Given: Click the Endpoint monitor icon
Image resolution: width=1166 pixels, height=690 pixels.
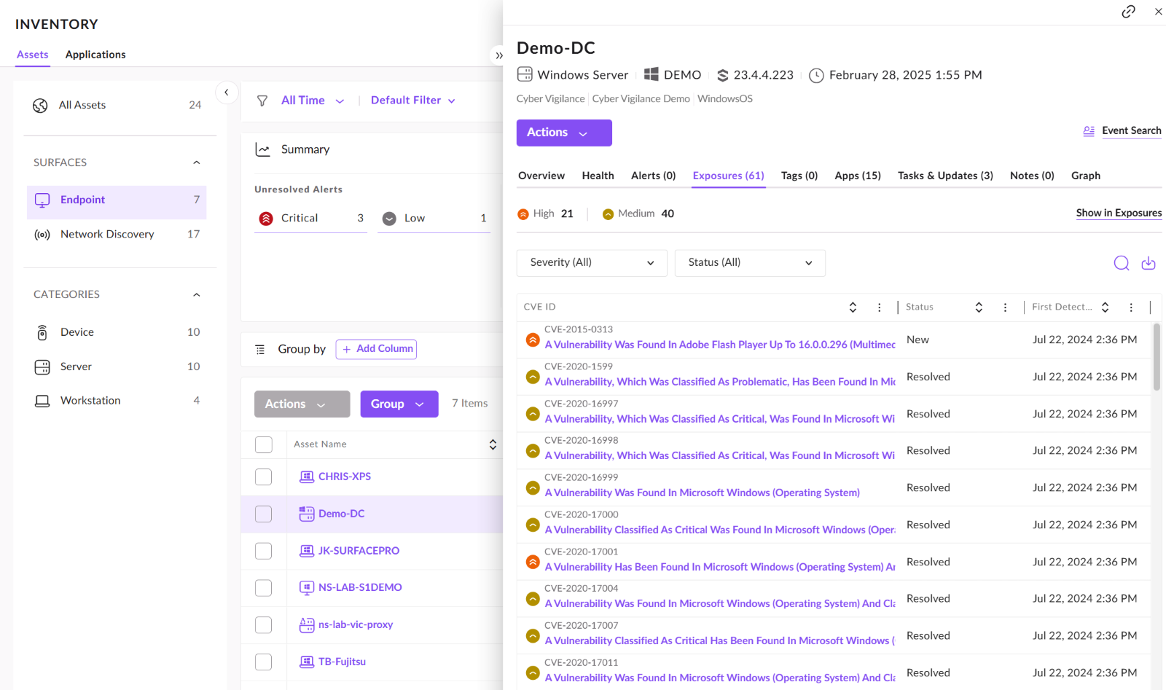Looking at the screenshot, I should pos(42,200).
